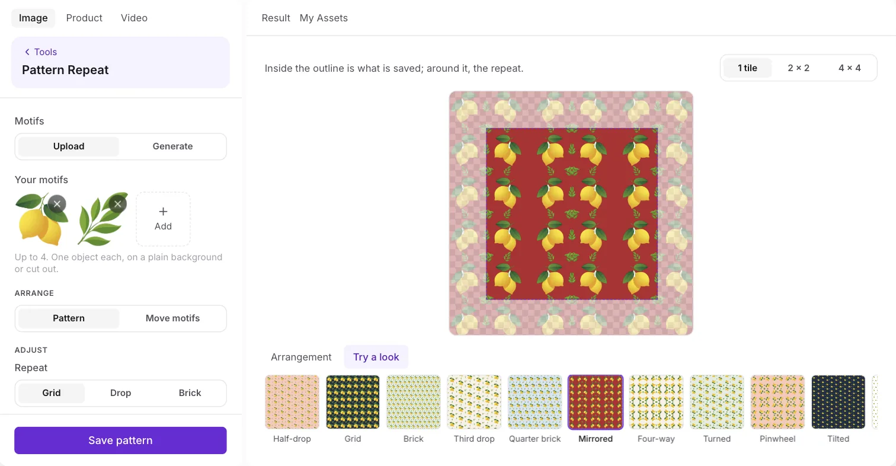Apply the Tilted dark look thumbnail
Image resolution: width=896 pixels, height=466 pixels.
point(839,402)
